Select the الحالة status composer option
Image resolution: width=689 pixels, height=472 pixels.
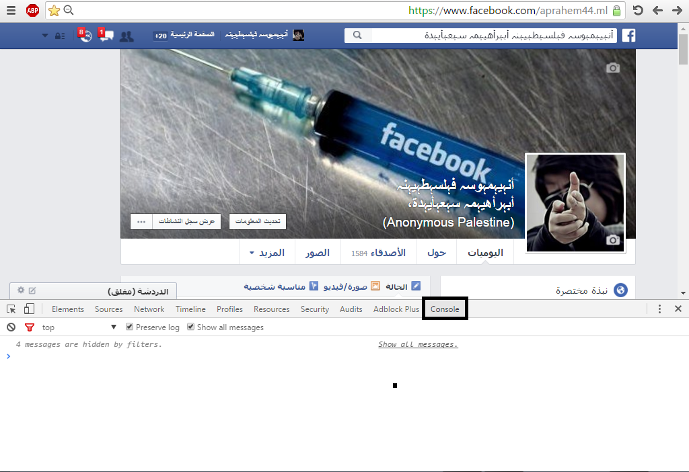402,286
